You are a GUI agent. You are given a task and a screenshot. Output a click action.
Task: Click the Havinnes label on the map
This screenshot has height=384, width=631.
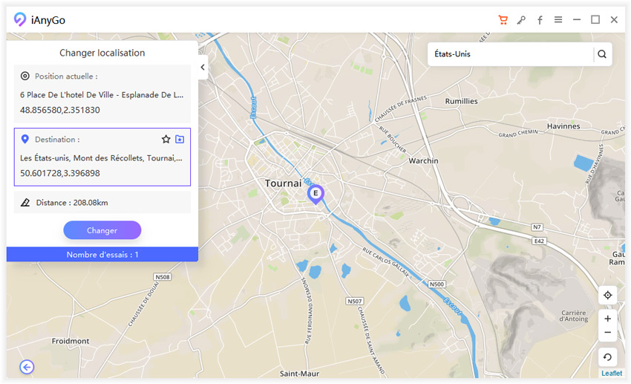tap(563, 126)
